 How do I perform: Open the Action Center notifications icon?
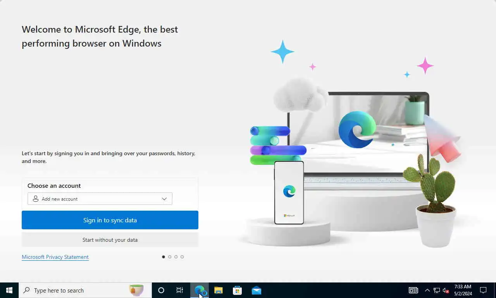click(x=483, y=290)
